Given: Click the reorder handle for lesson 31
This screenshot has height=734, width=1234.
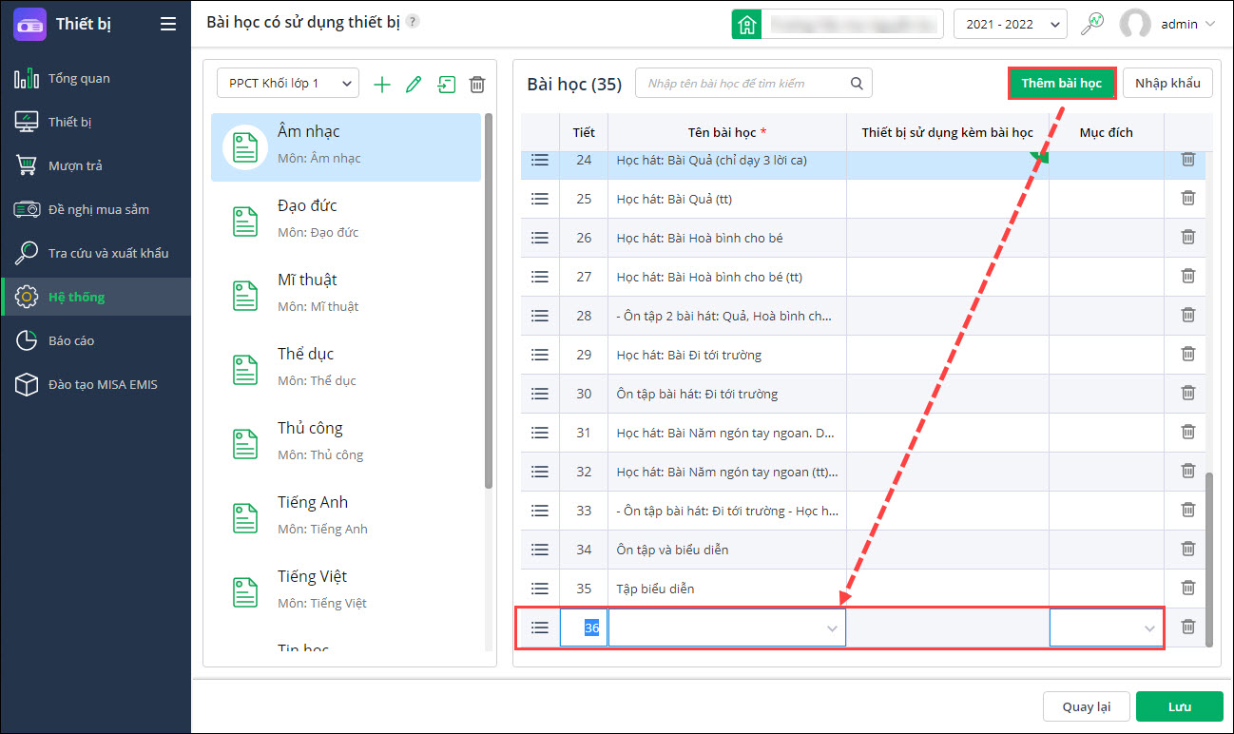Looking at the screenshot, I should [540, 433].
